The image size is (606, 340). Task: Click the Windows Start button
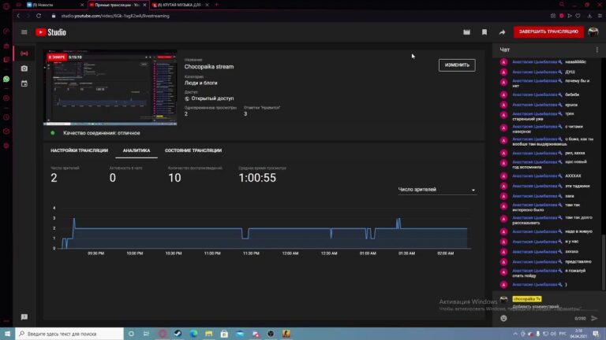point(7,334)
